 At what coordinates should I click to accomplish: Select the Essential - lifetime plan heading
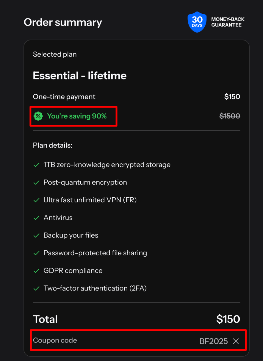tap(79, 76)
